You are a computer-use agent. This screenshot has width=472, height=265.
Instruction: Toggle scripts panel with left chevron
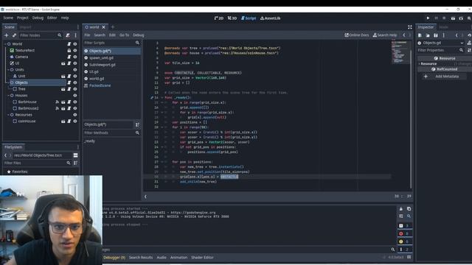(145, 197)
